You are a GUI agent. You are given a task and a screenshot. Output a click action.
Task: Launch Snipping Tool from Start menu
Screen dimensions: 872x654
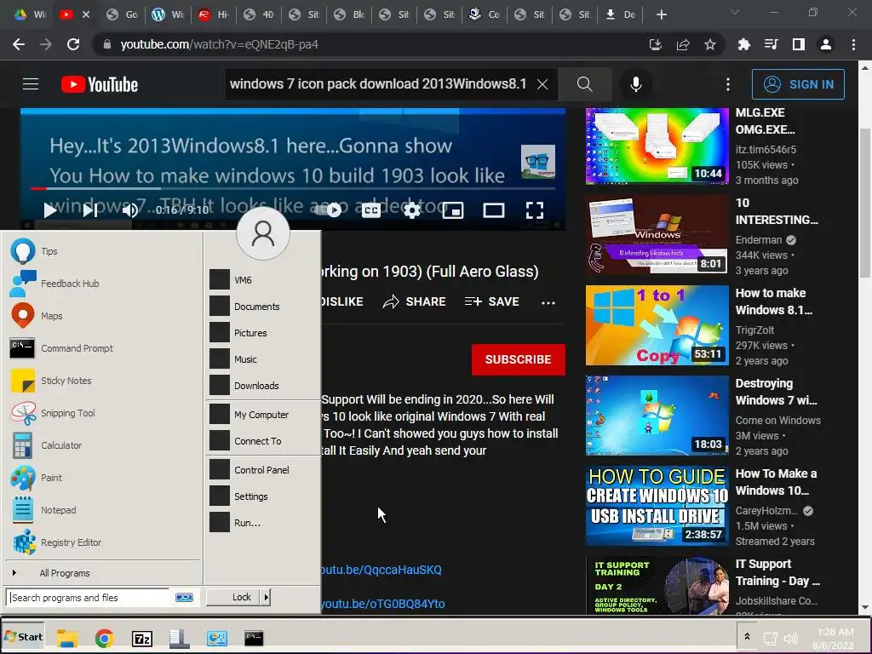(103, 413)
